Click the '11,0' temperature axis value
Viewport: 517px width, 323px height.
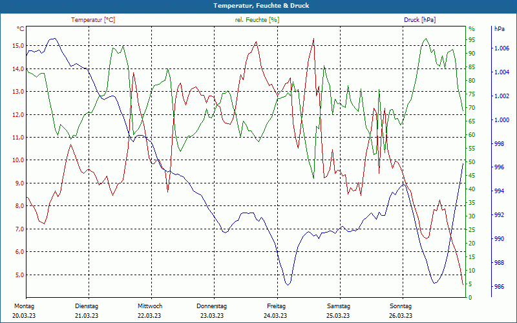[18, 138]
